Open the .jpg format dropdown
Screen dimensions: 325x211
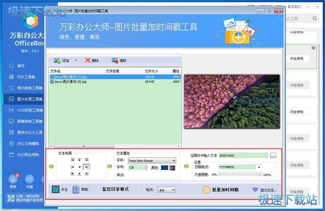(167, 190)
